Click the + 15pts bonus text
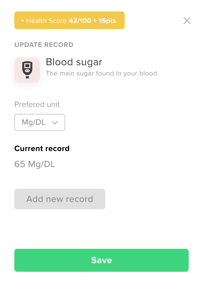 coord(105,21)
